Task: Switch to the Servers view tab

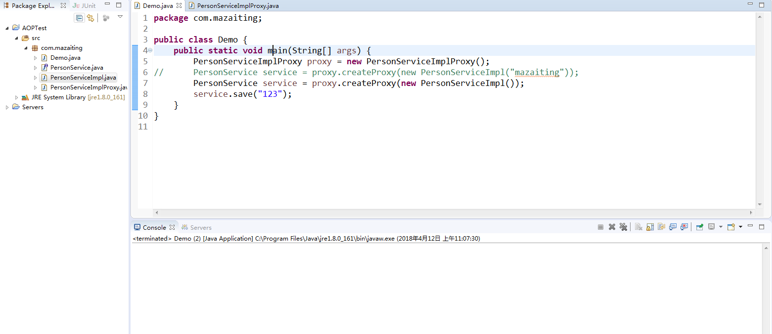Action: (x=196, y=227)
